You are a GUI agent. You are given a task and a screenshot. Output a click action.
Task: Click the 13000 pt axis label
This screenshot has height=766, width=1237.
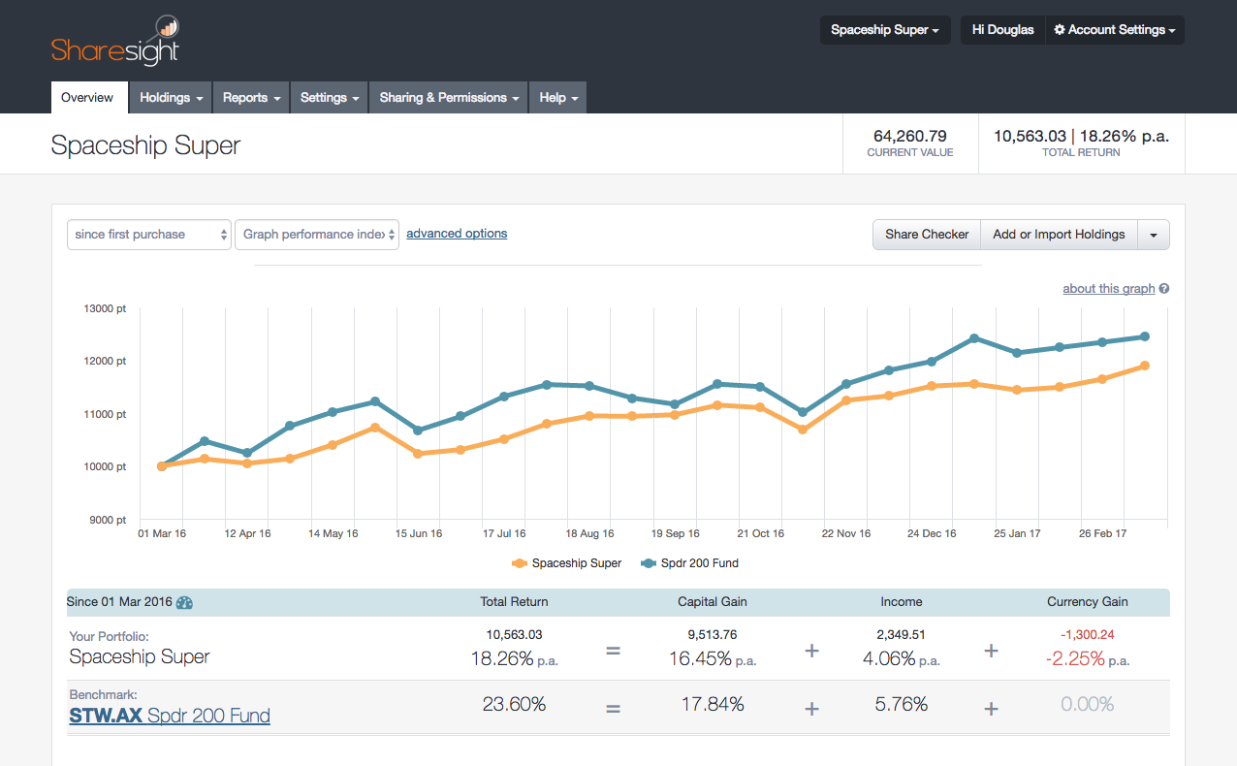107,308
